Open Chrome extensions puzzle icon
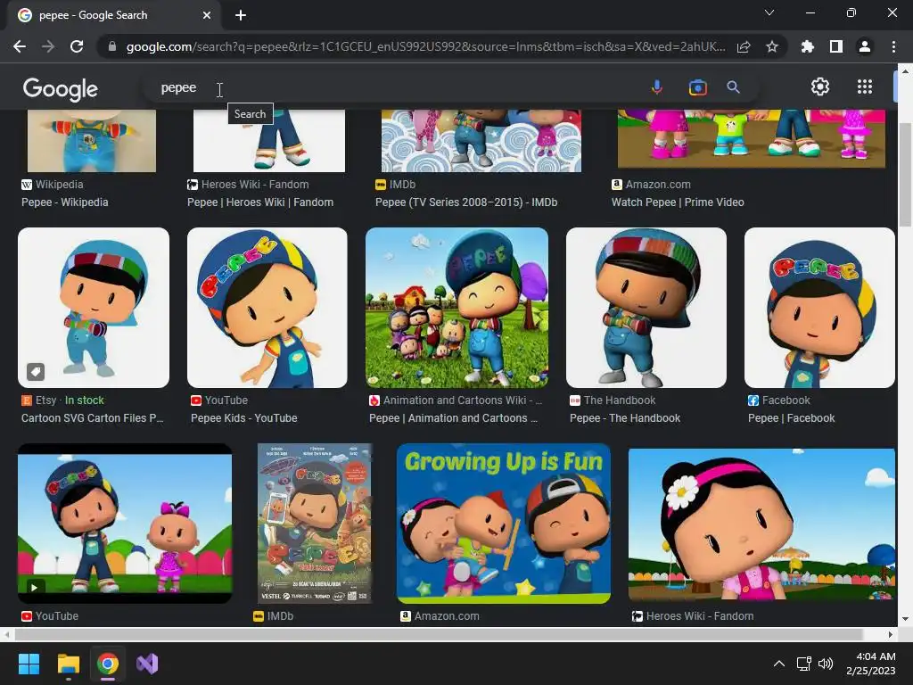The height and width of the screenshot is (685, 913). coord(808,46)
